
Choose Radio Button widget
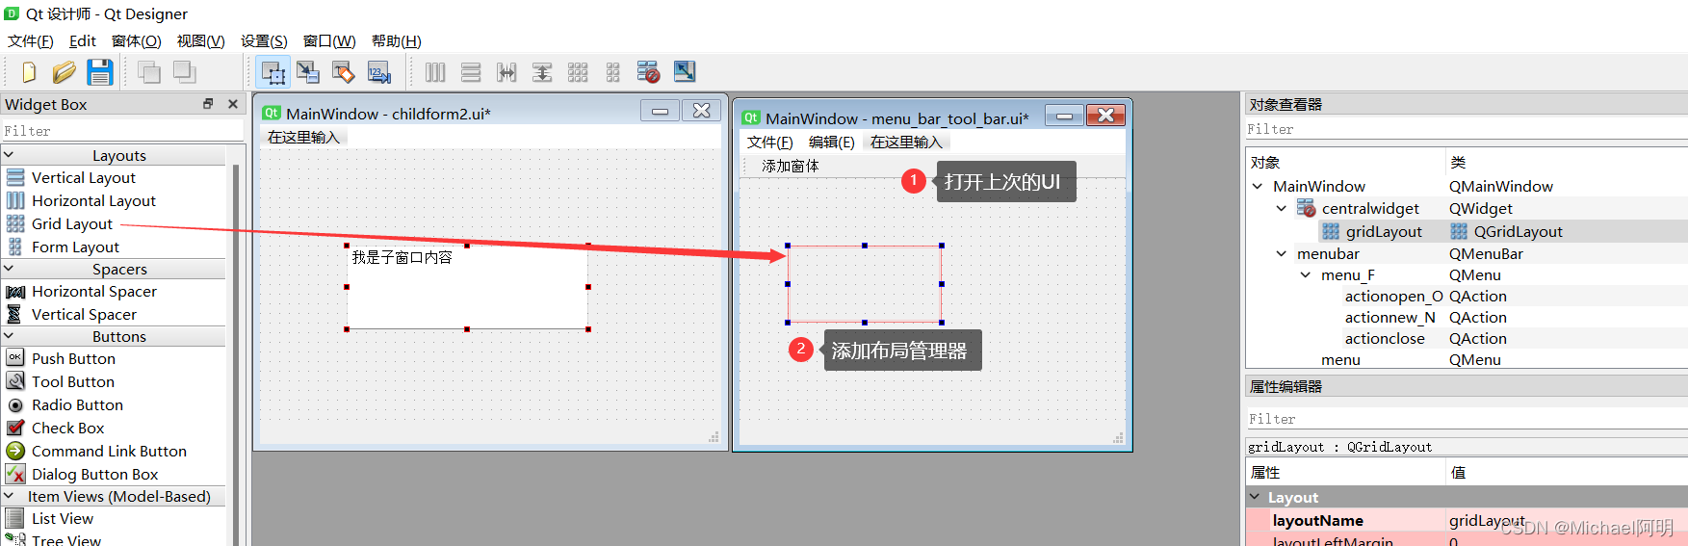point(77,405)
